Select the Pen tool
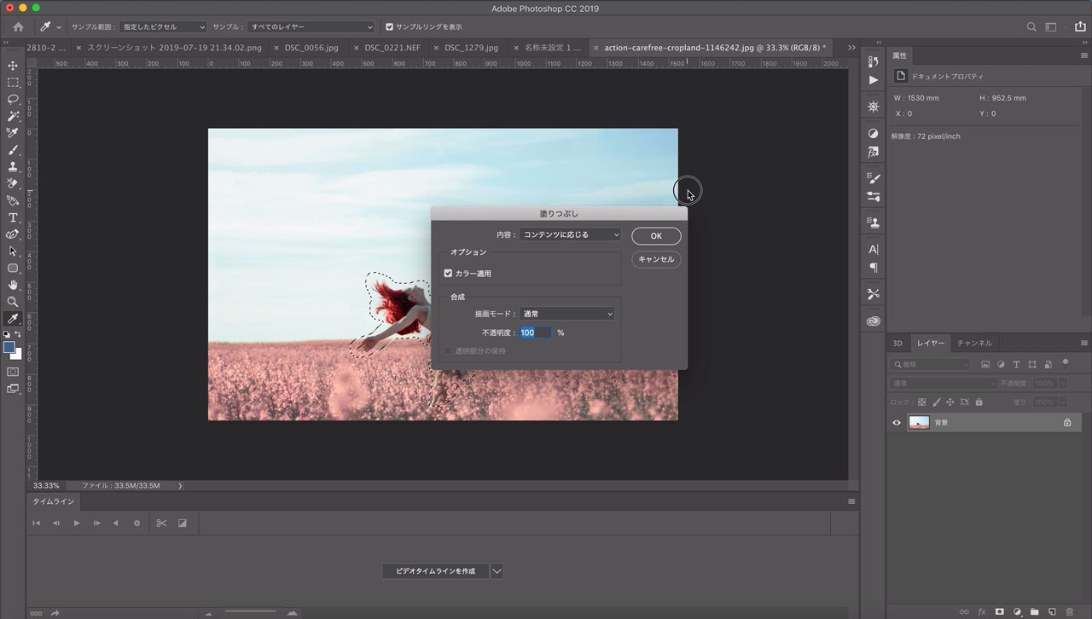 pos(13,234)
